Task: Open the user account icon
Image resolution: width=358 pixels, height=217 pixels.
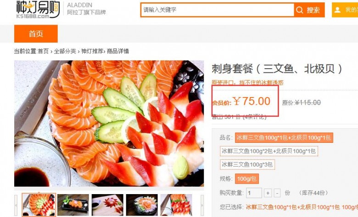Action: tap(337, 10)
